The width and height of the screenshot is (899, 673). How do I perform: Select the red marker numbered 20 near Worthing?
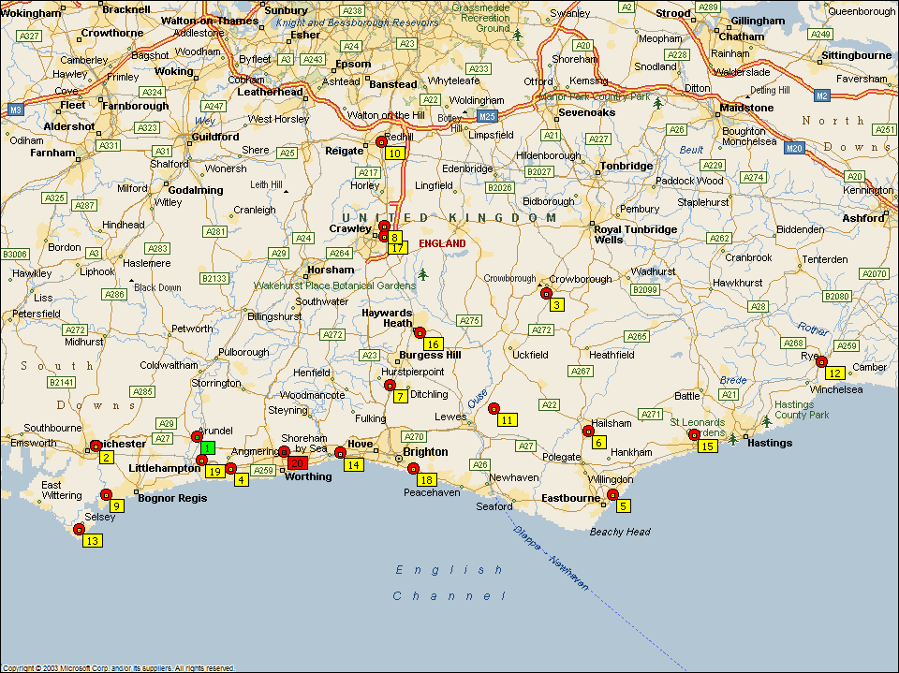(297, 462)
